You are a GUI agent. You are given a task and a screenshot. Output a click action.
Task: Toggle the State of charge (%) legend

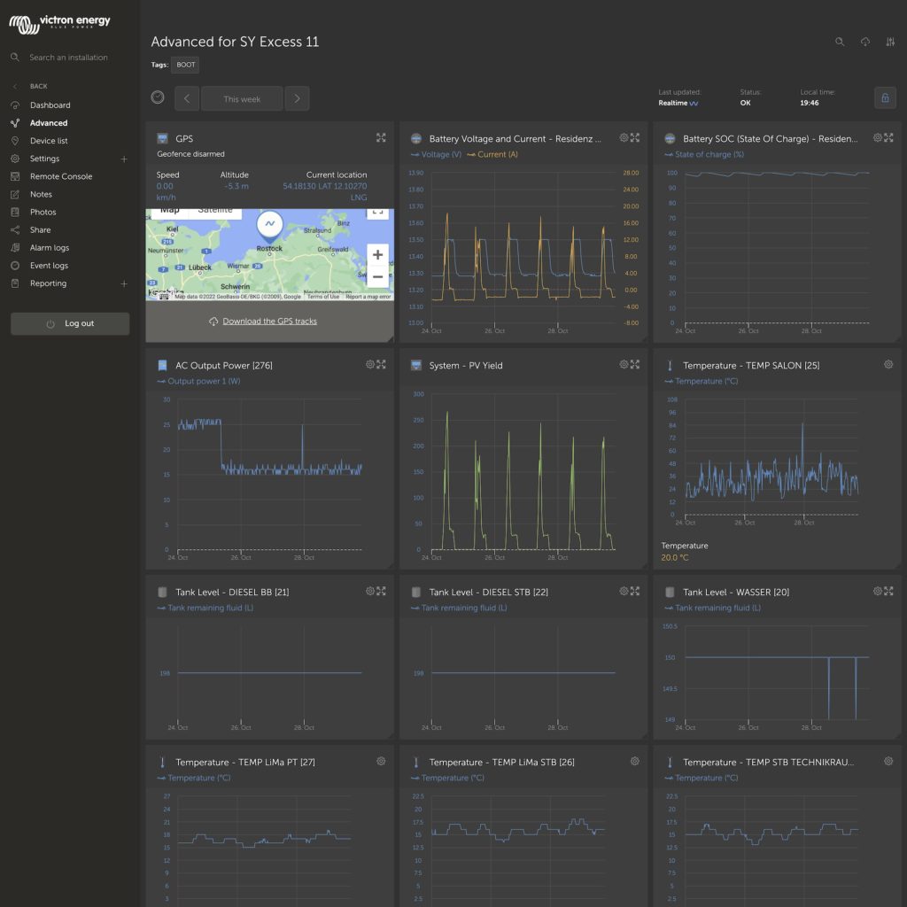click(704, 154)
